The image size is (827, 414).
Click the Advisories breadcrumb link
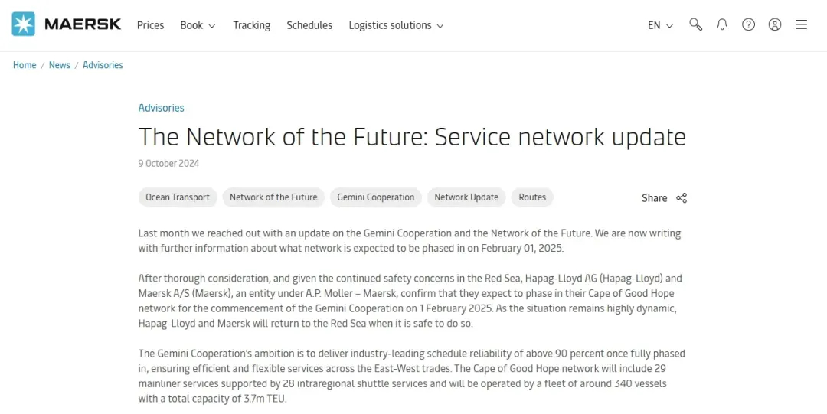coord(103,65)
